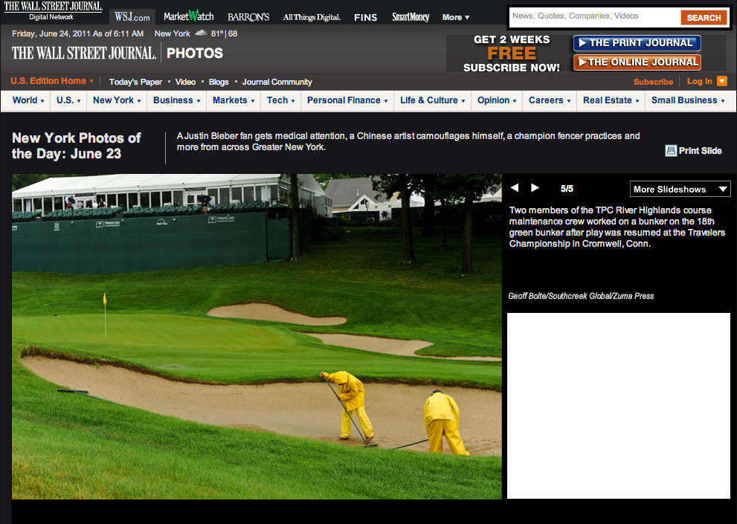Open the Personal Finance menu
This screenshot has width=737, height=524.
pyautogui.click(x=347, y=100)
